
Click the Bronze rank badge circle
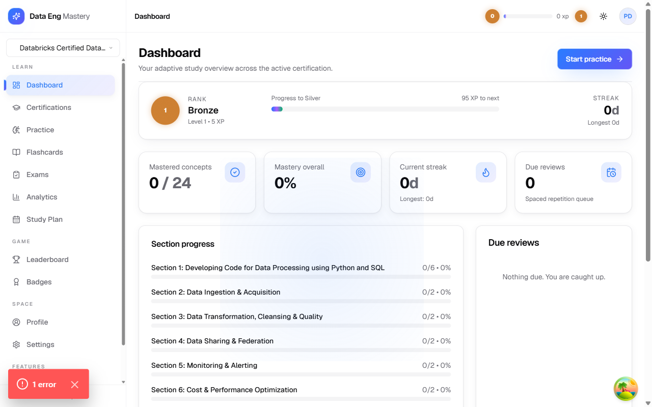pyautogui.click(x=166, y=110)
